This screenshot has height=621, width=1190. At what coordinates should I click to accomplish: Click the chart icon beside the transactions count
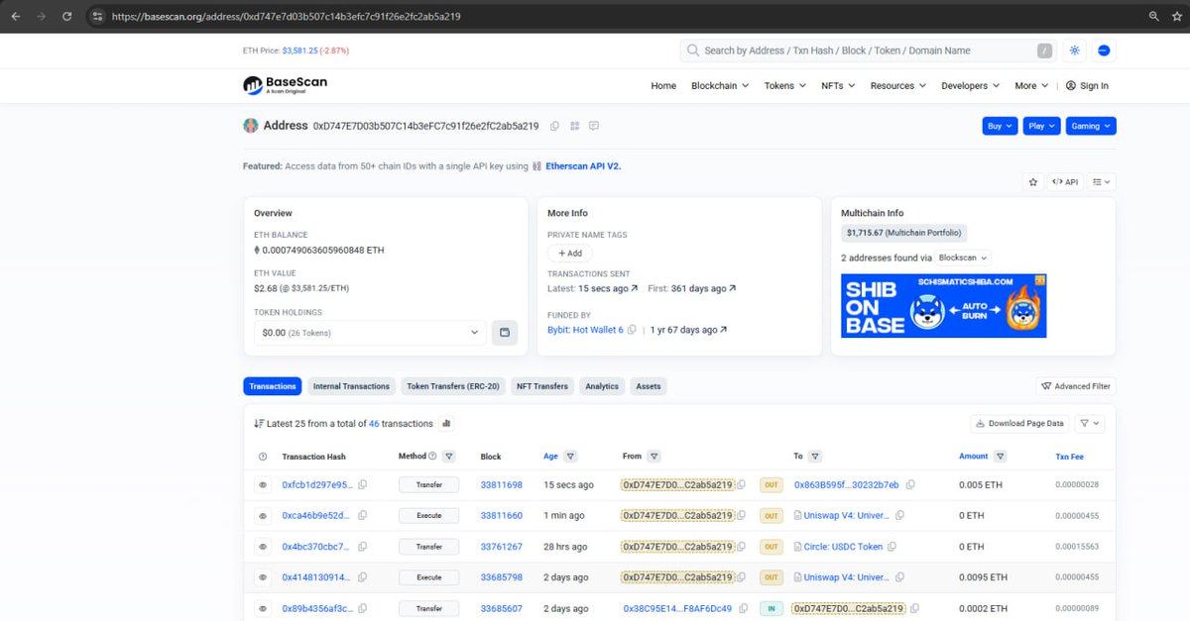point(446,423)
